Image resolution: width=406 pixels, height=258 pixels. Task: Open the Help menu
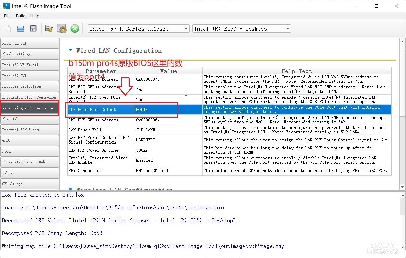point(35,16)
